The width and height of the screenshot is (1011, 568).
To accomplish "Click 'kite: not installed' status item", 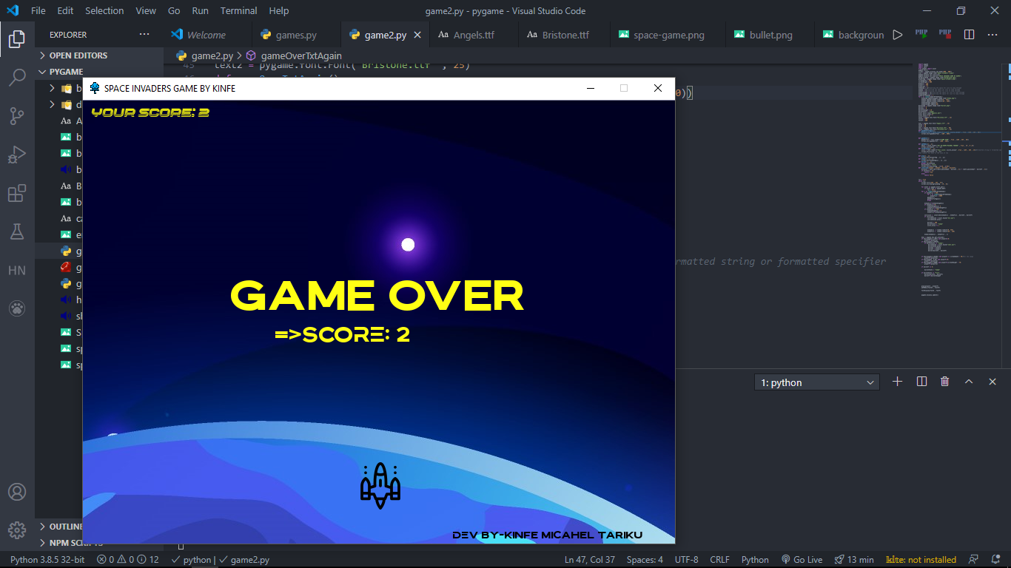I will (x=921, y=560).
